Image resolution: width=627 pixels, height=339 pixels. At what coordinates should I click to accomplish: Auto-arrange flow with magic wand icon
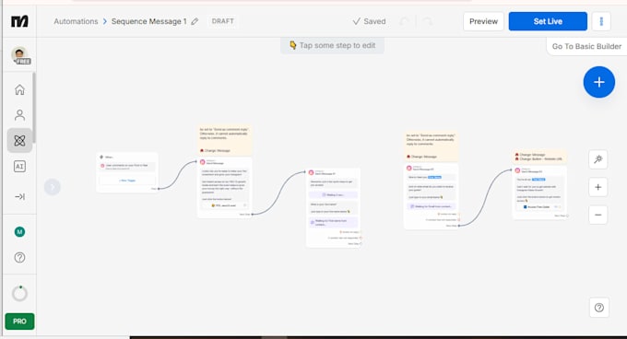click(x=598, y=159)
